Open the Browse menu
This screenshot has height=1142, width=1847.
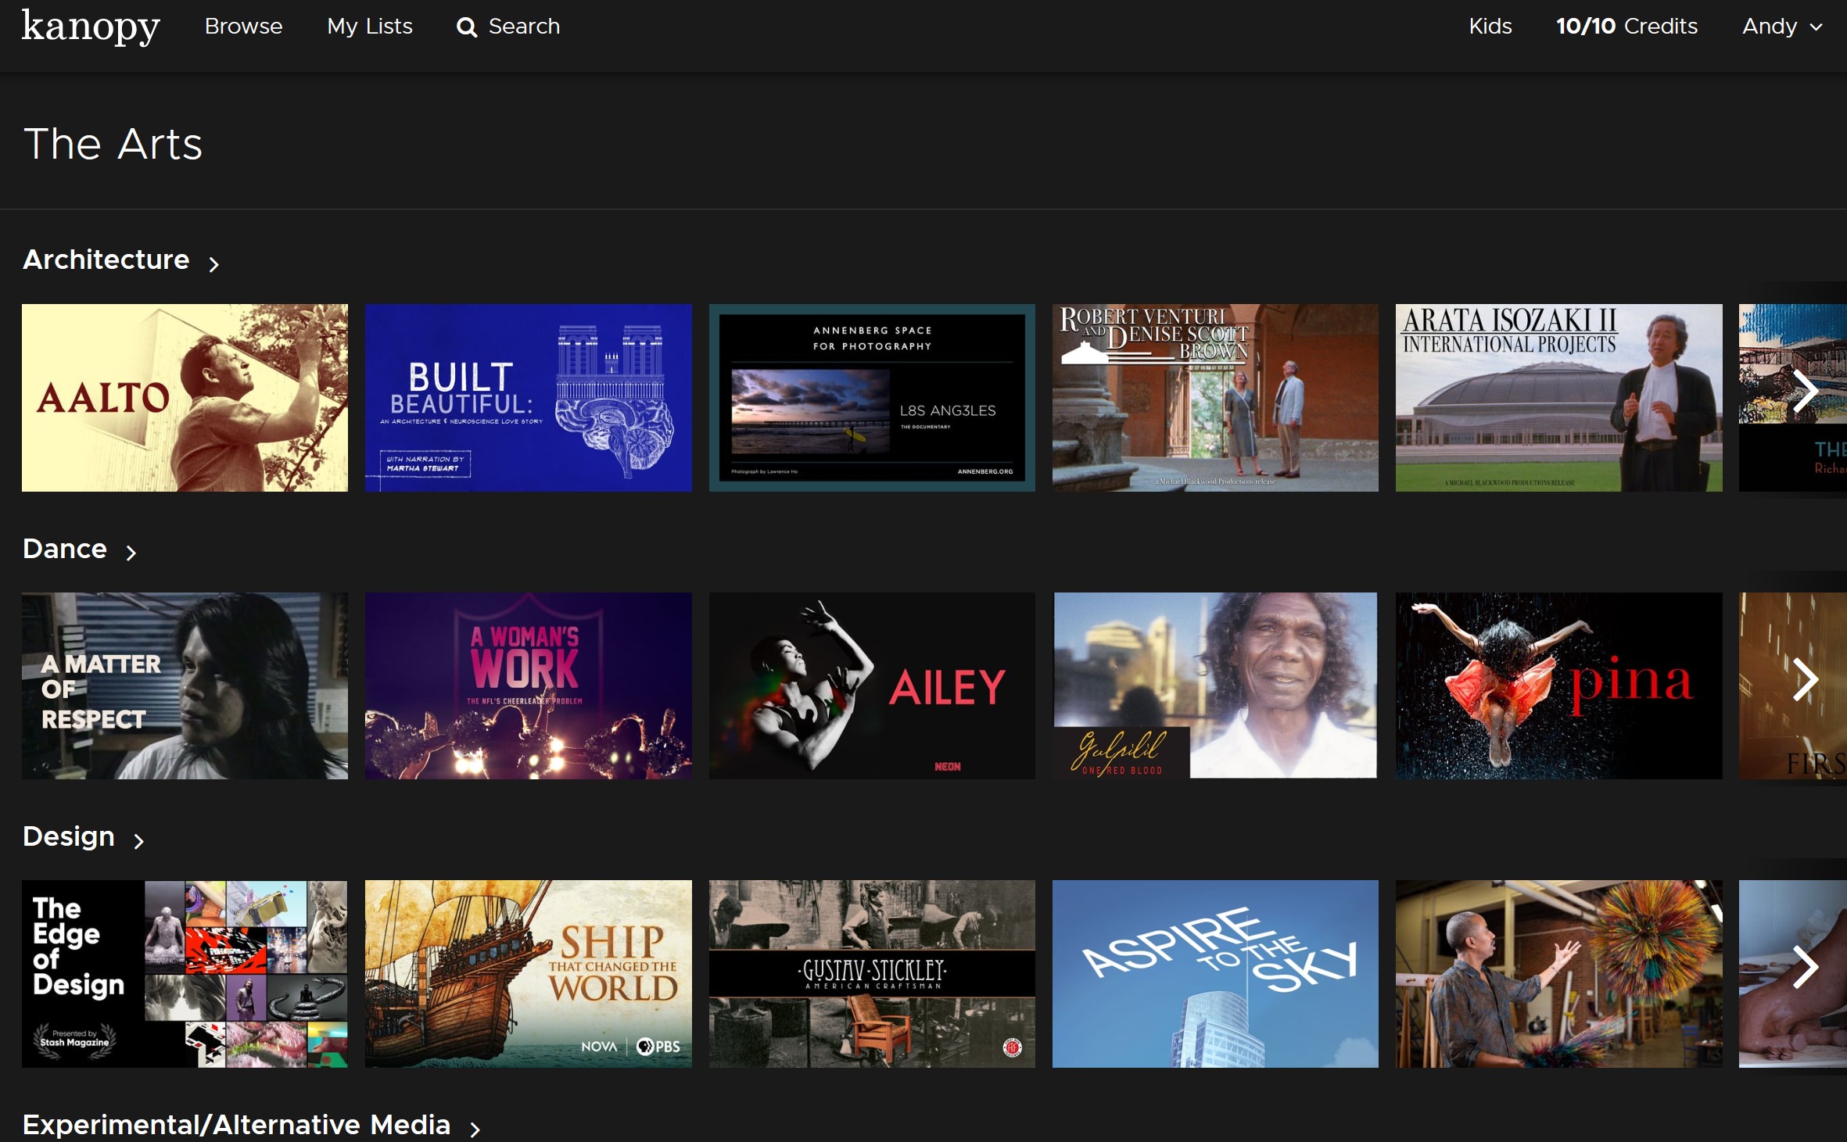pyautogui.click(x=243, y=27)
